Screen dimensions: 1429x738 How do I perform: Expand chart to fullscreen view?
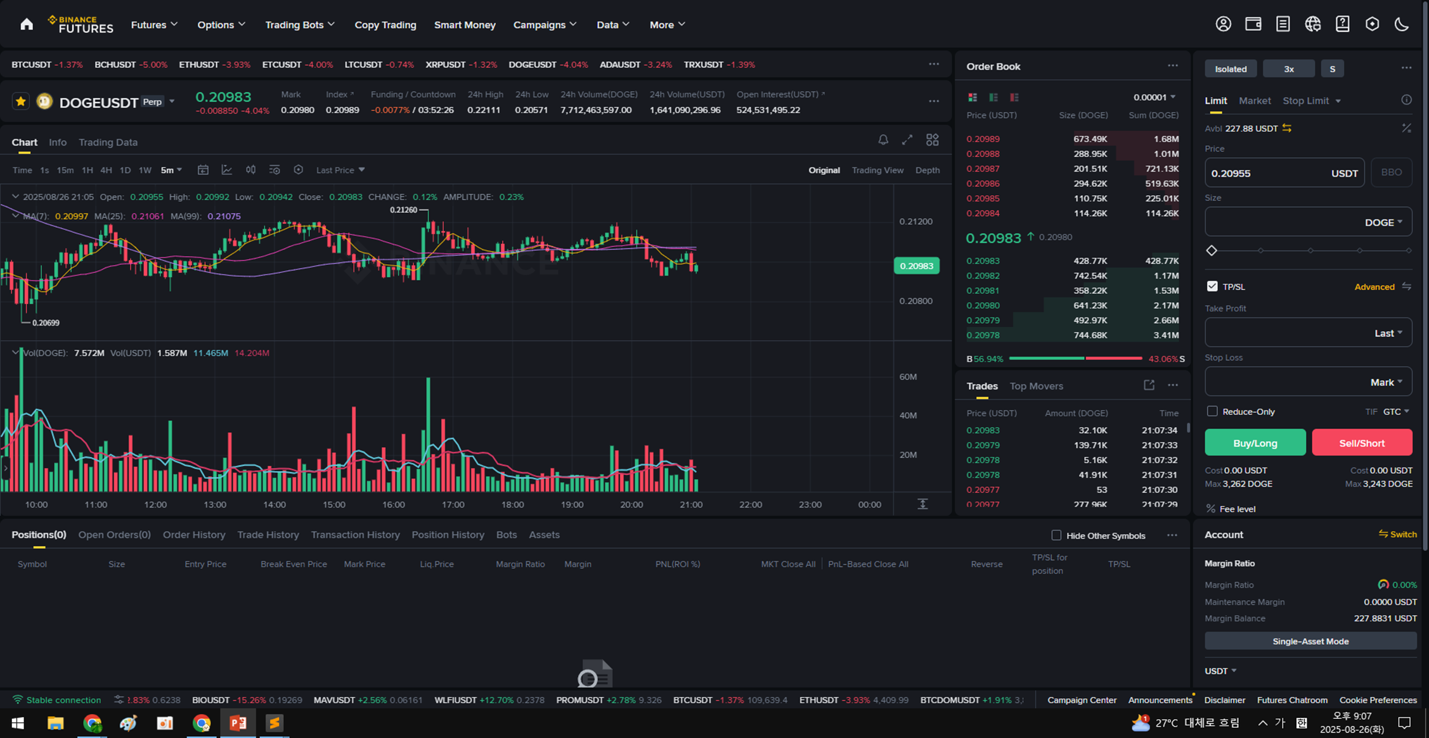pos(907,140)
